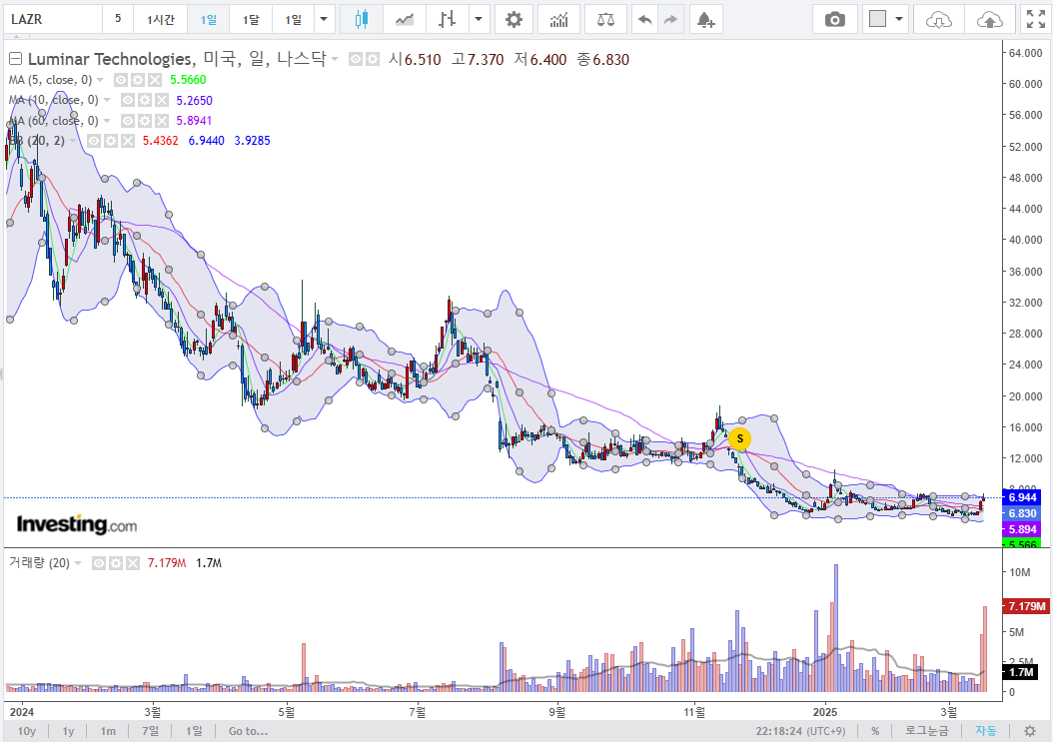Open settings gear for MA (5, close, 0)
1053x742 pixels.
click(x=138, y=80)
